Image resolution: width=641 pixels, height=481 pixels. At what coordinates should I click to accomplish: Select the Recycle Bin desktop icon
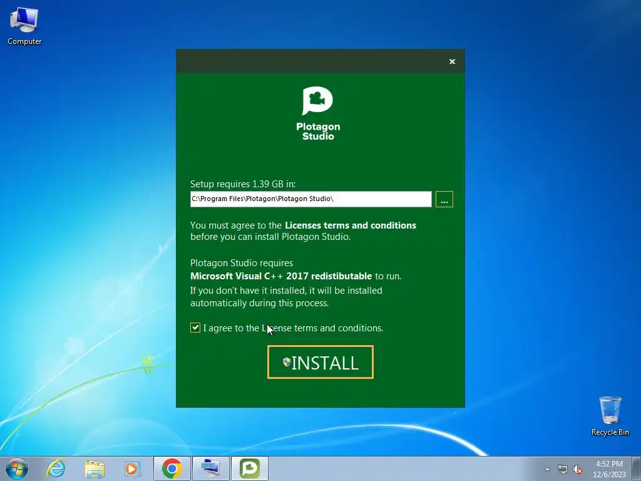coord(610,416)
